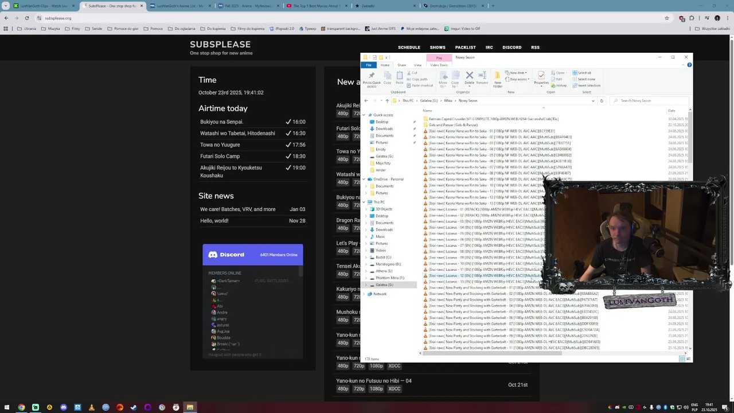Refresh the Explorer folder view
The width and height of the screenshot is (734, 413).
click(x=602, y=100)
